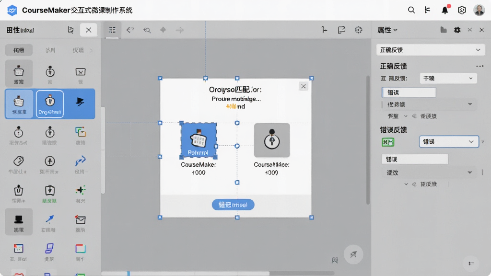Screen dimensions: 491x276
Task: Select the black flag component
Action: [x=80, y=102]
